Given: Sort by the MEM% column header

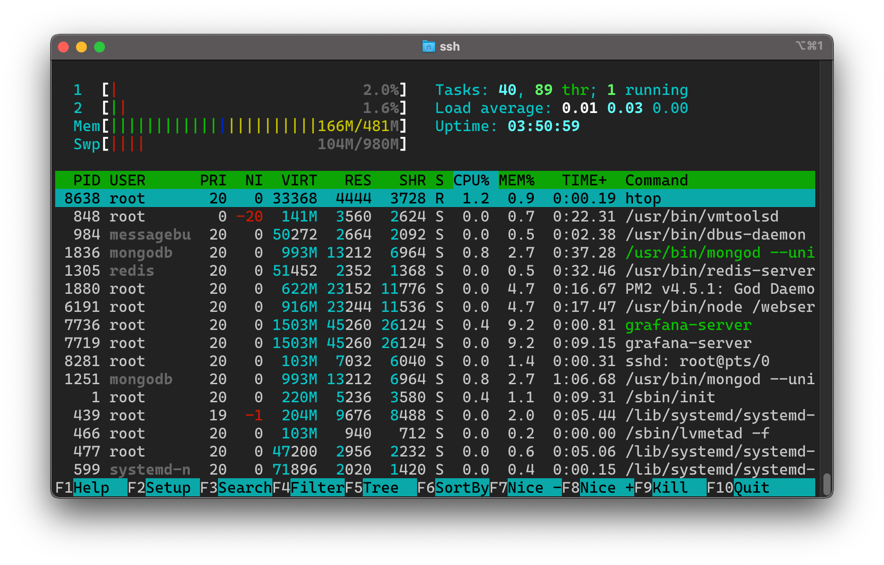Looking at the screenshot, I should point(516,180).
